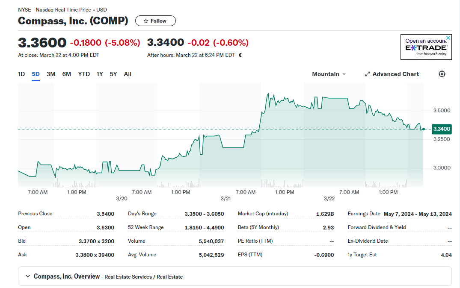Switch chart to 3M range
The height and width of the screenshot is (288, 460).
click(51, 74)
